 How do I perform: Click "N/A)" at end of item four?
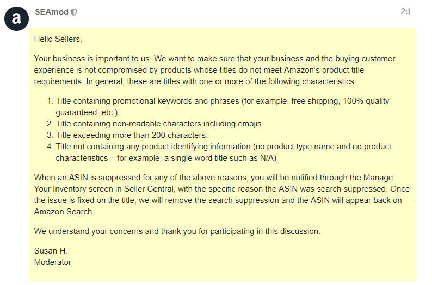pos(268,158)
